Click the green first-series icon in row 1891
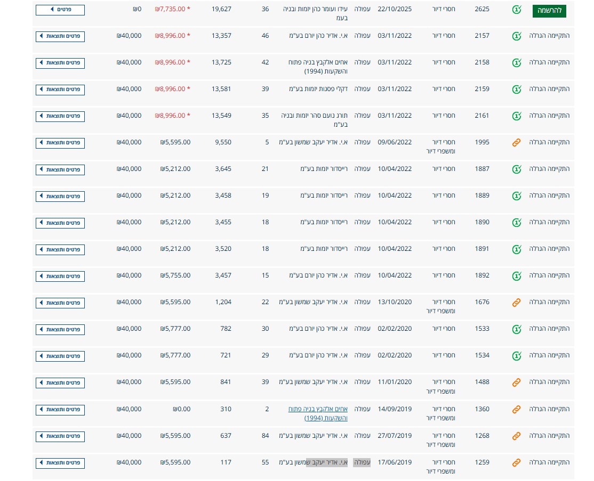The height and width of the screenshot is (481, 594). tap(517, 249)
